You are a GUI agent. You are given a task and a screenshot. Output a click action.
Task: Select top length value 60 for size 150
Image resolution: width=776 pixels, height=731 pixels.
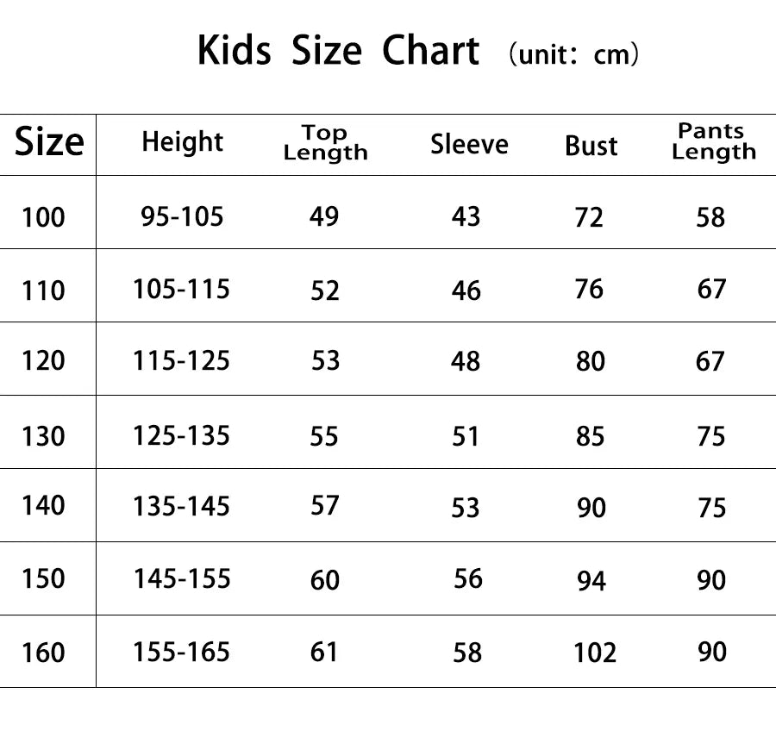click(325, 580)
